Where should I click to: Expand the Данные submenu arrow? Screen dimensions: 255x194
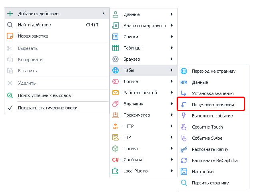pyautogui.click(x=171, y=14)
